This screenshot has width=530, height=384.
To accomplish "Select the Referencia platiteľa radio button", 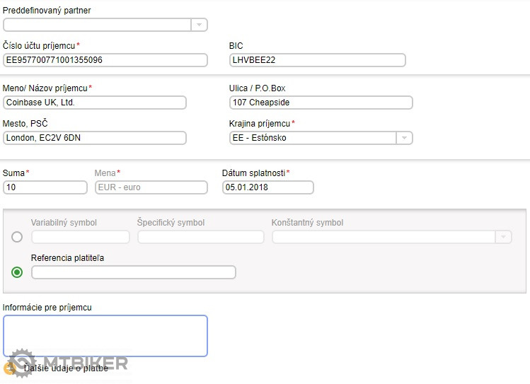I will 17,272.
